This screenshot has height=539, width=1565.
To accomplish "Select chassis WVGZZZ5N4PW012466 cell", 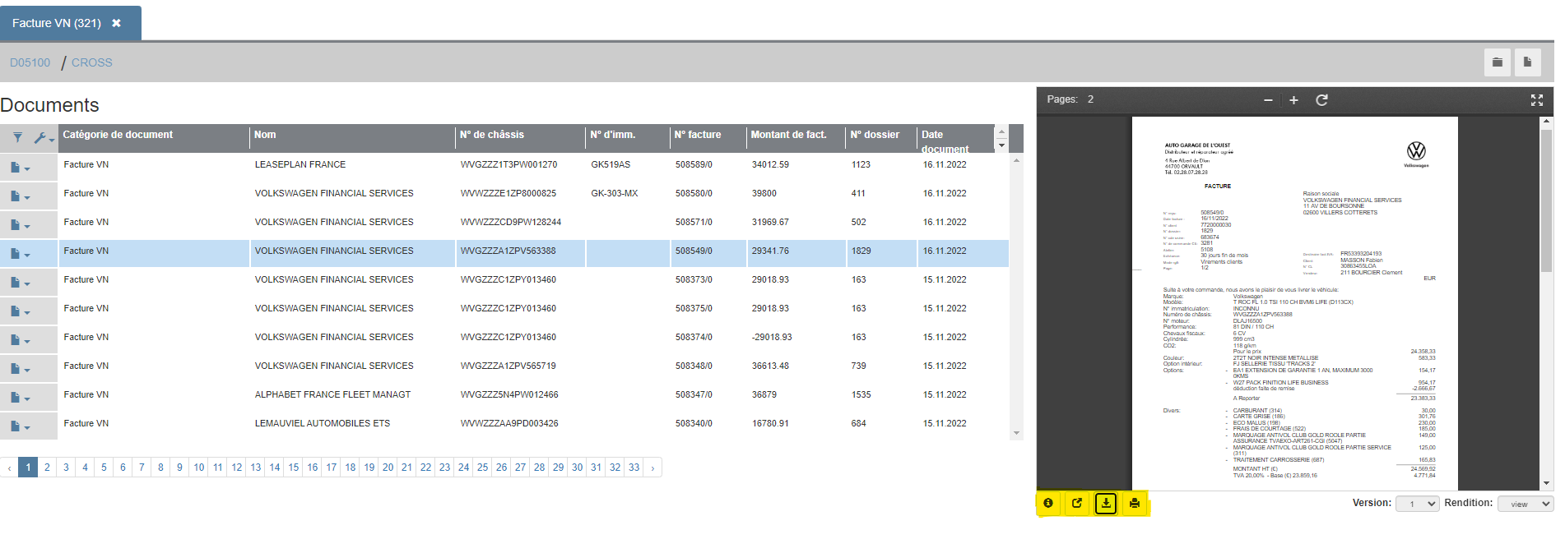I will pyautogui.click(x=520, y=395).
